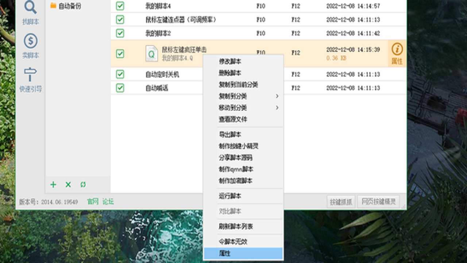Open the 官网 link
This screenshot has height=263, width=467.
[x=93, y=202]
